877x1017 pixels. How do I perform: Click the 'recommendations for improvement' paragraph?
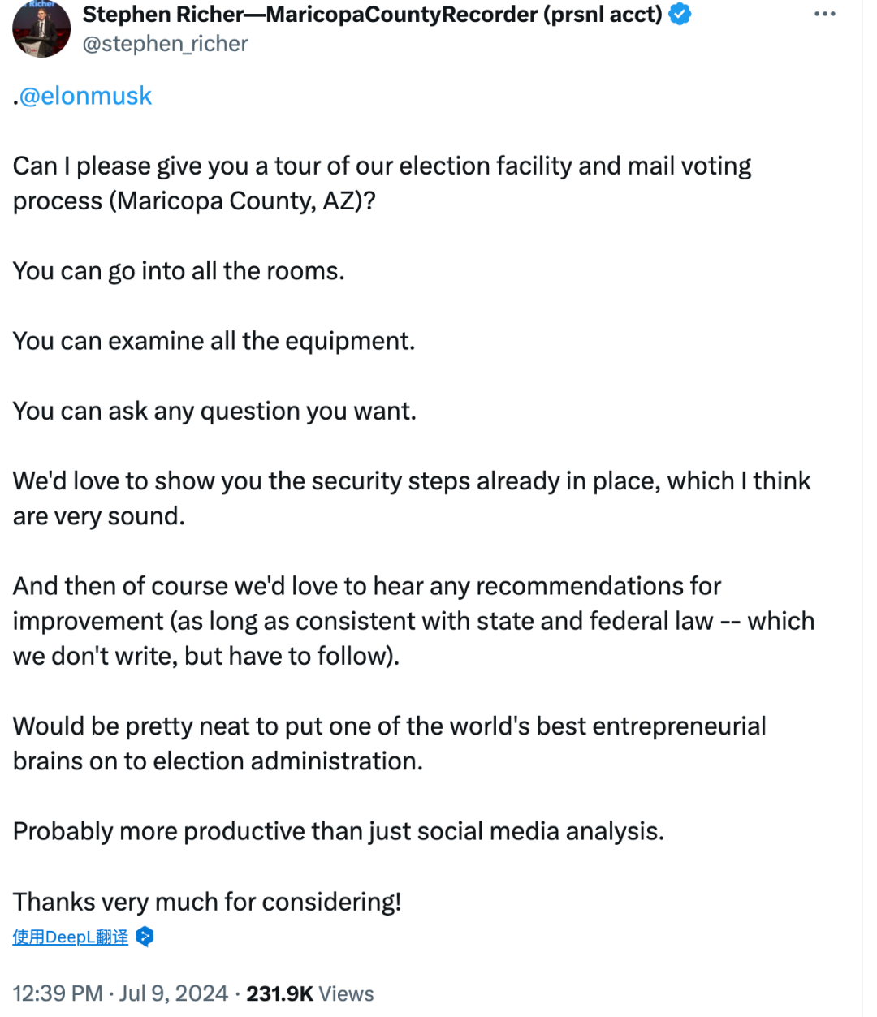pyautogui.click(x=413, y=621)
